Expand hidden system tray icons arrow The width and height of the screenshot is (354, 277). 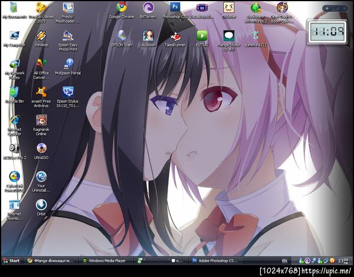tap(294, 260)
